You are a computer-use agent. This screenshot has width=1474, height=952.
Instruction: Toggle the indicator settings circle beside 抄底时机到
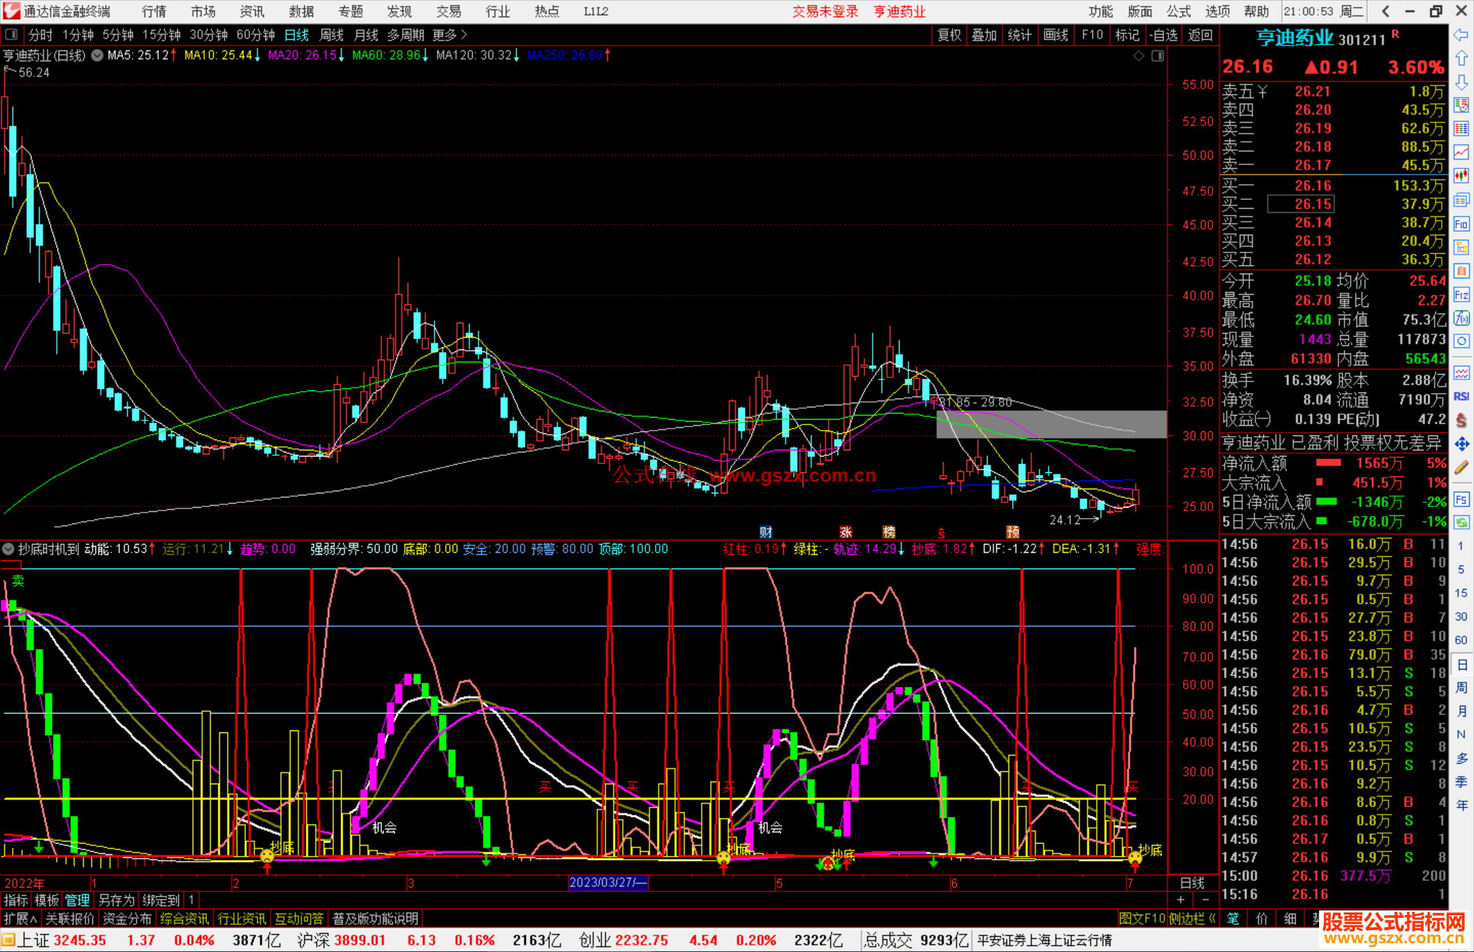(x=9, y=549)
